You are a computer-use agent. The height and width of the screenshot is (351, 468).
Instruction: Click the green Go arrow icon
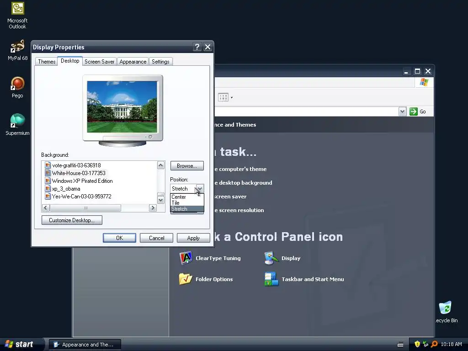(x=413, y=112)
